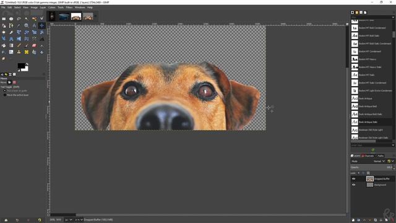This screenshot has width=396, height=223.
Task: Click the refresh fonts icon
Action: (x=372, y=150)
